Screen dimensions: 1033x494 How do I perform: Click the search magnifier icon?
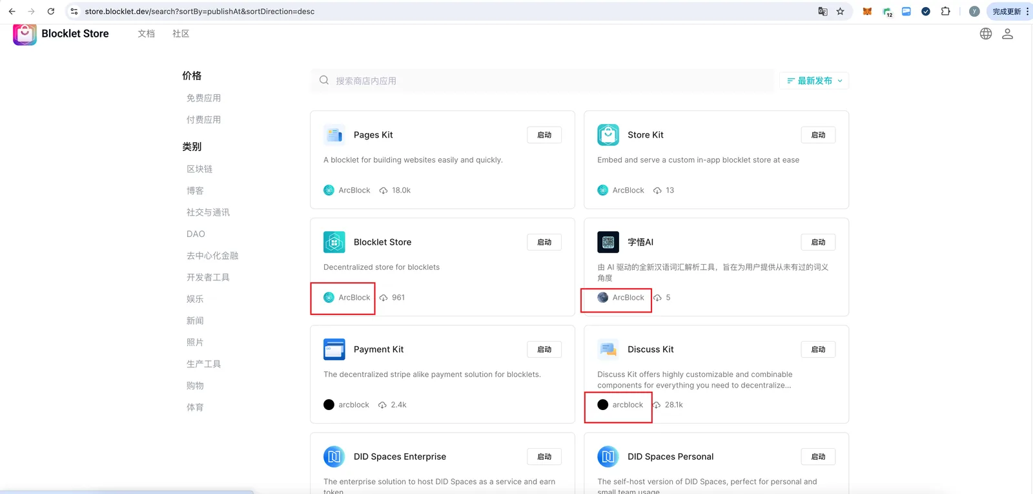tap(324, 80)
